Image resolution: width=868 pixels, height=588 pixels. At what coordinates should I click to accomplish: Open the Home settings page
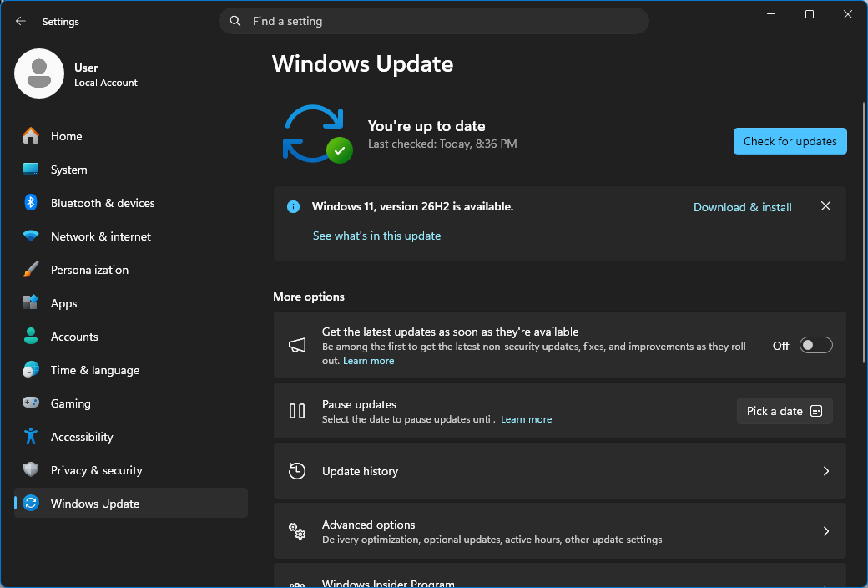(131, 136)
